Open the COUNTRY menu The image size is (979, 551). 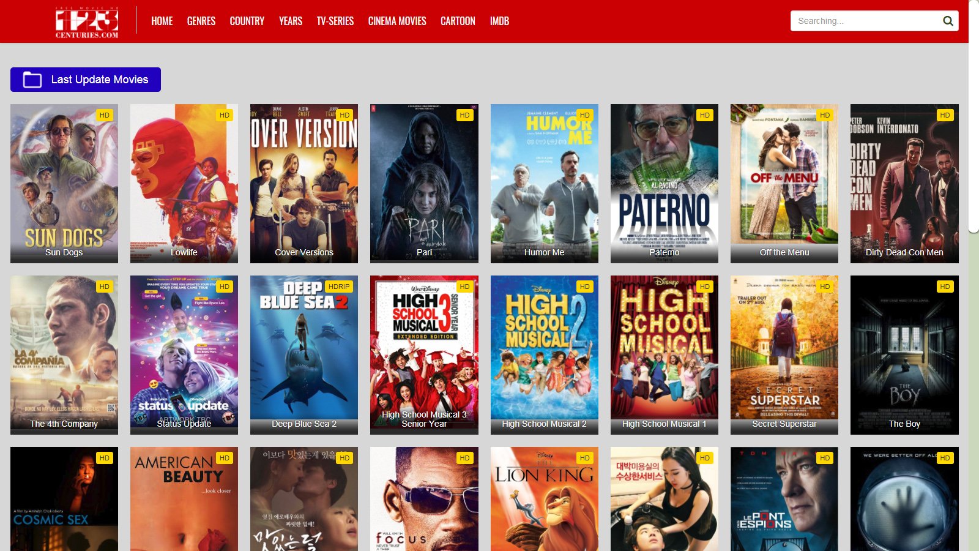coord(247,21)
